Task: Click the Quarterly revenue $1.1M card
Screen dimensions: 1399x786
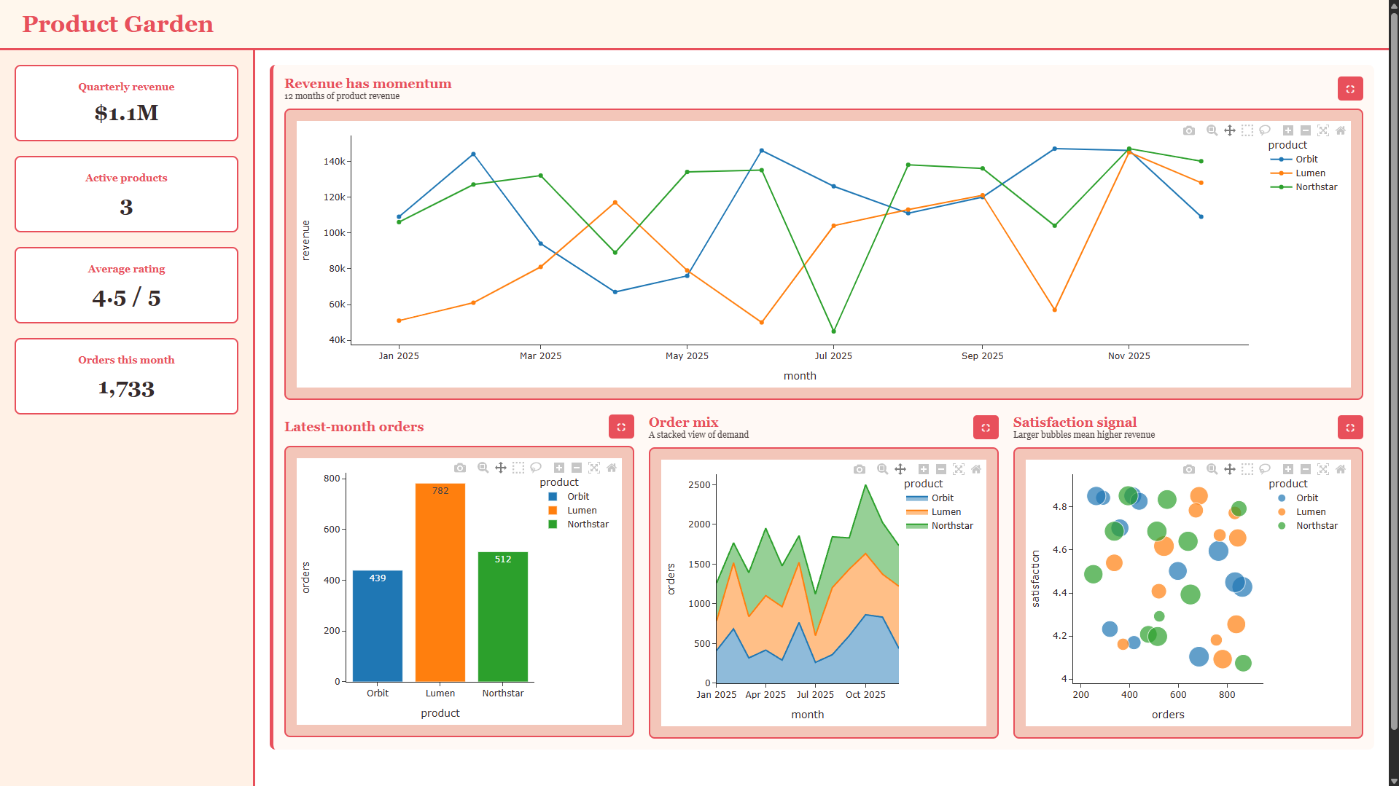Action: [126, 103]
